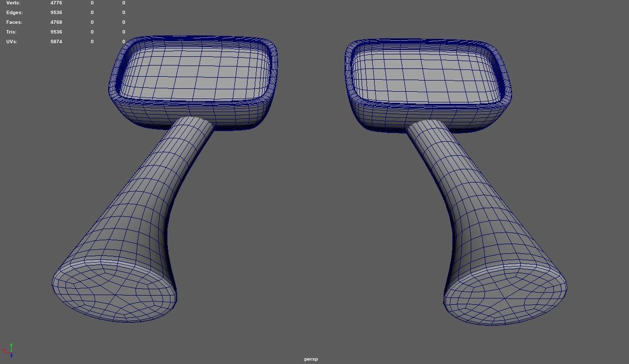Click the Tris: label in poly count
This screenshot has height=364, width=629.
[x=12, y=32]
